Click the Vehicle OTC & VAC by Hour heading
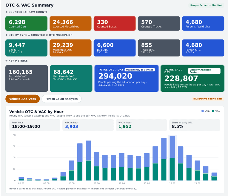 pyautogui.click(x=36, y=112)
